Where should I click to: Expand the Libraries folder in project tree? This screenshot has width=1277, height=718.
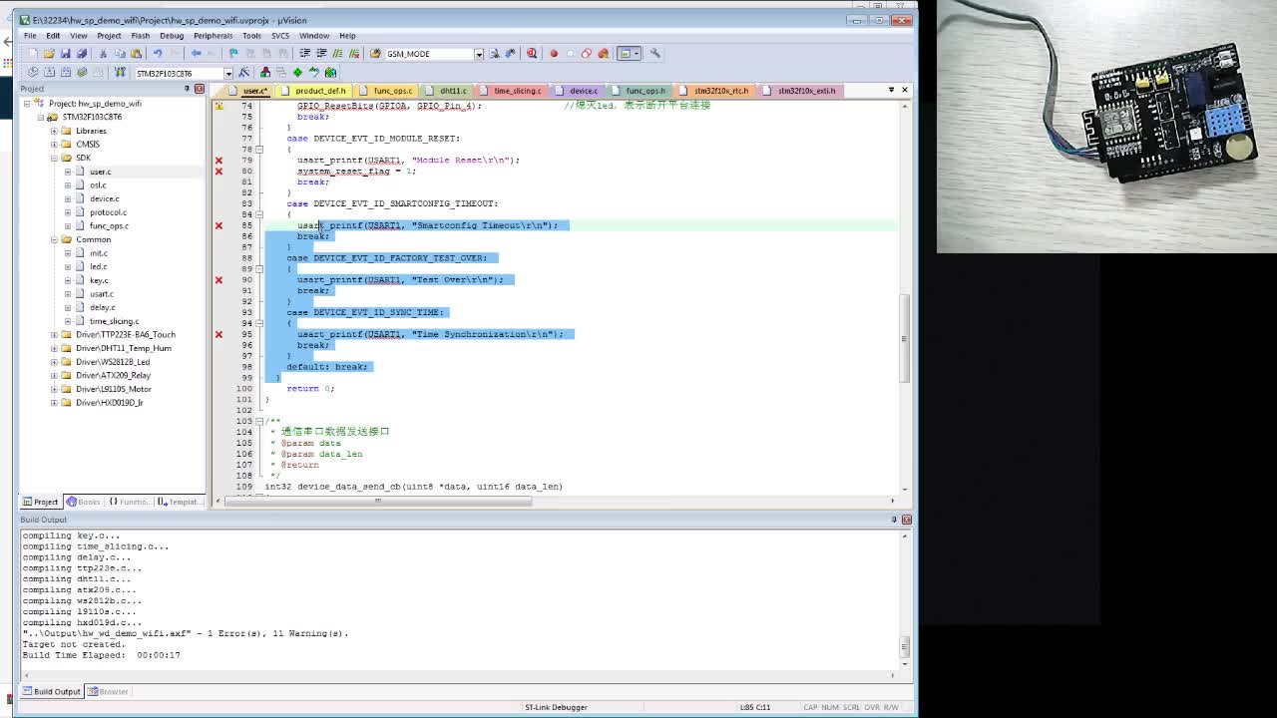[x=54, y=131]
